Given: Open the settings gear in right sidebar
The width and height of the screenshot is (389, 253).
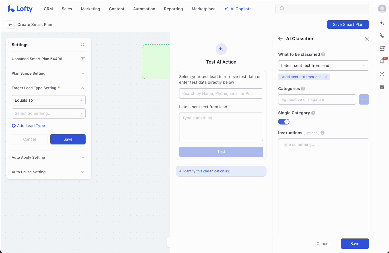Looking at the screenshot, I should (382, 87).
